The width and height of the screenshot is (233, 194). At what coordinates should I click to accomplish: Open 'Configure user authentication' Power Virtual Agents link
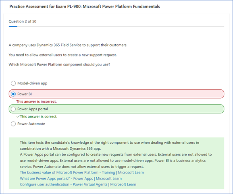click(x=78, y=184)
